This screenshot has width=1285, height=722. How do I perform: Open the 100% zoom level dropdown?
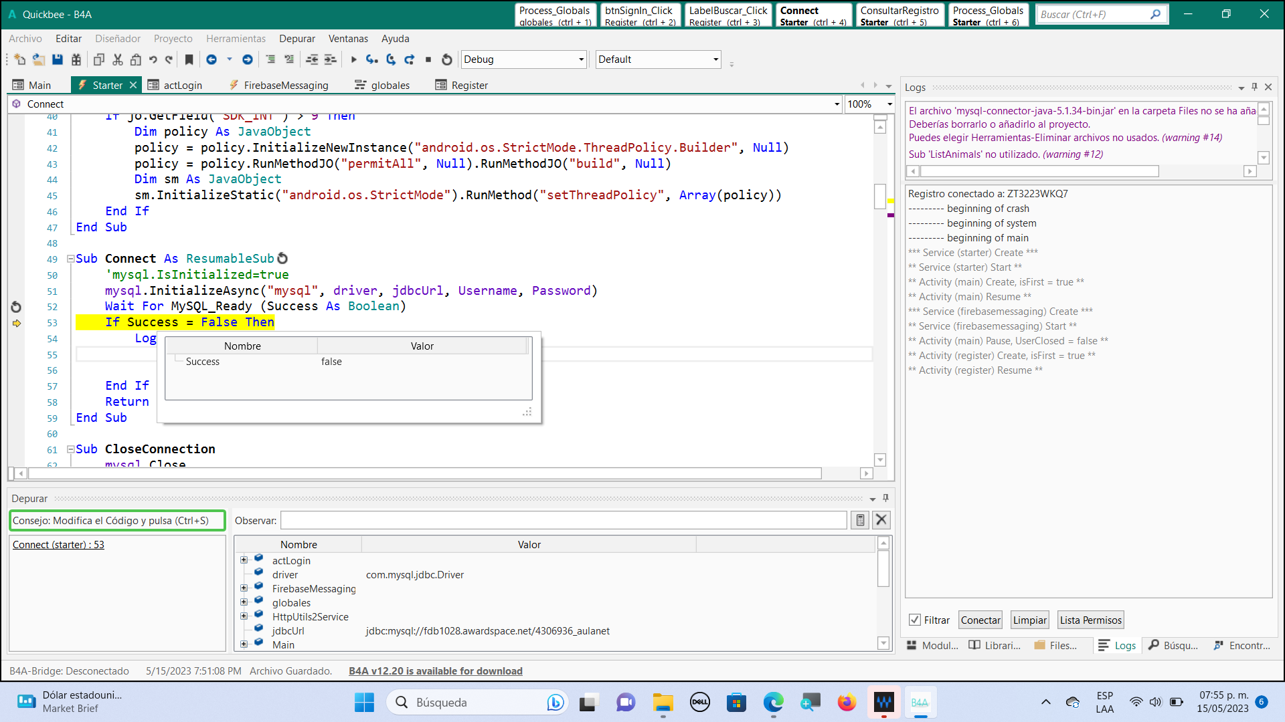pos(889,104)
